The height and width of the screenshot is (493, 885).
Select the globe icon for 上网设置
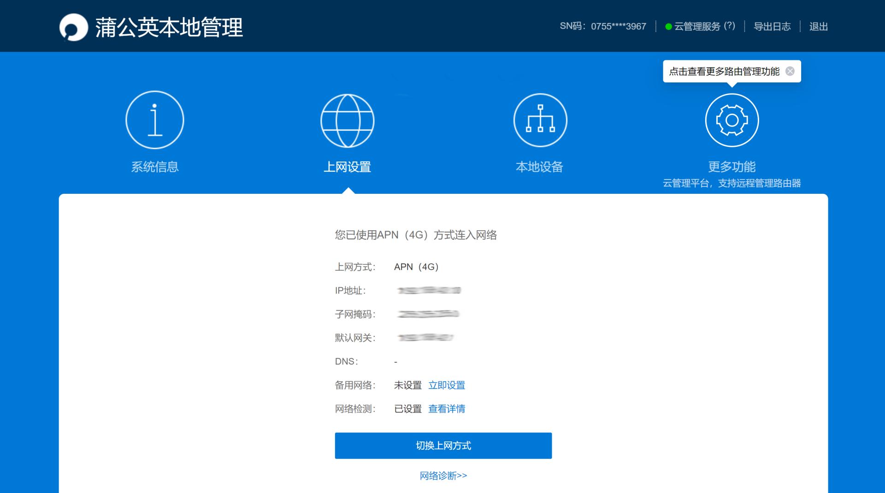coord(348,120)
